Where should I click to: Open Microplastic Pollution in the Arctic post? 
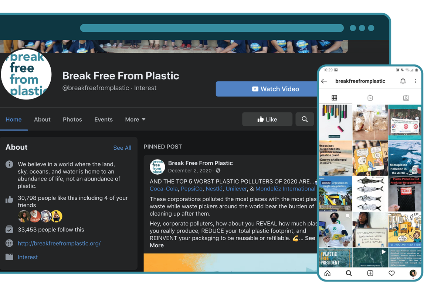point(405,158)
